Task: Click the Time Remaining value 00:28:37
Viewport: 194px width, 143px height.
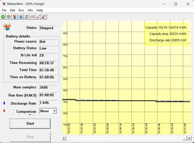Action: [x=48, y=63]
